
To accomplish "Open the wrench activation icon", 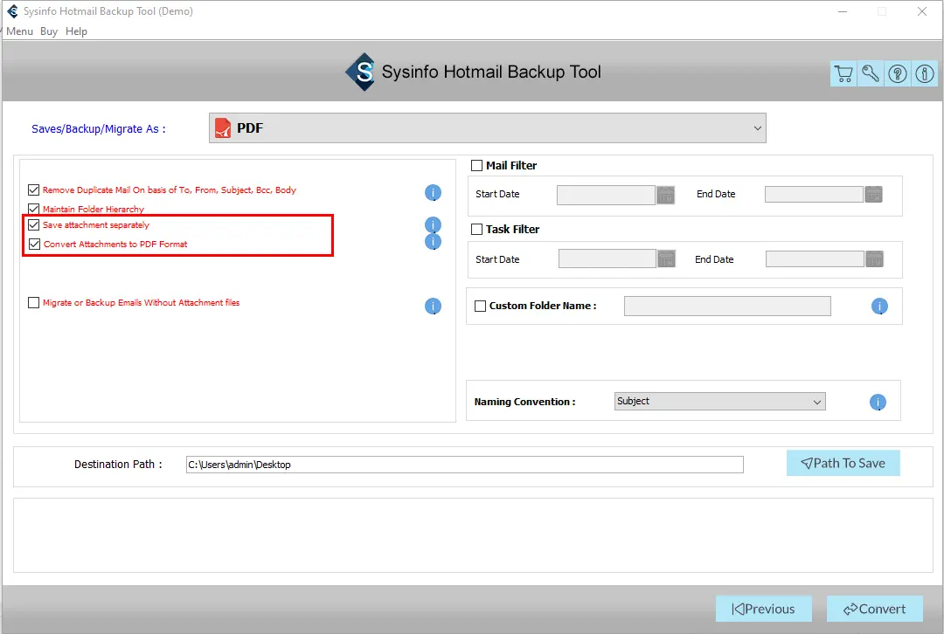I will pyautogui.click(x=871, y=74).
